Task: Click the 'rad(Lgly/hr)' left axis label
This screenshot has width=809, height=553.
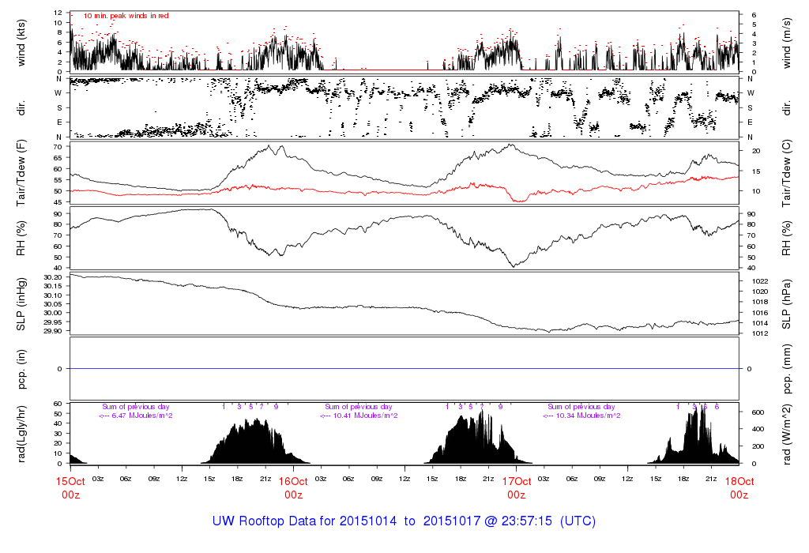Action: 21,434
